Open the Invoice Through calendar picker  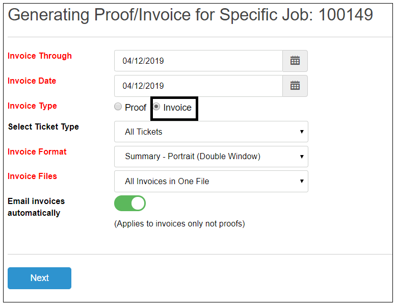tap(295, 61)
